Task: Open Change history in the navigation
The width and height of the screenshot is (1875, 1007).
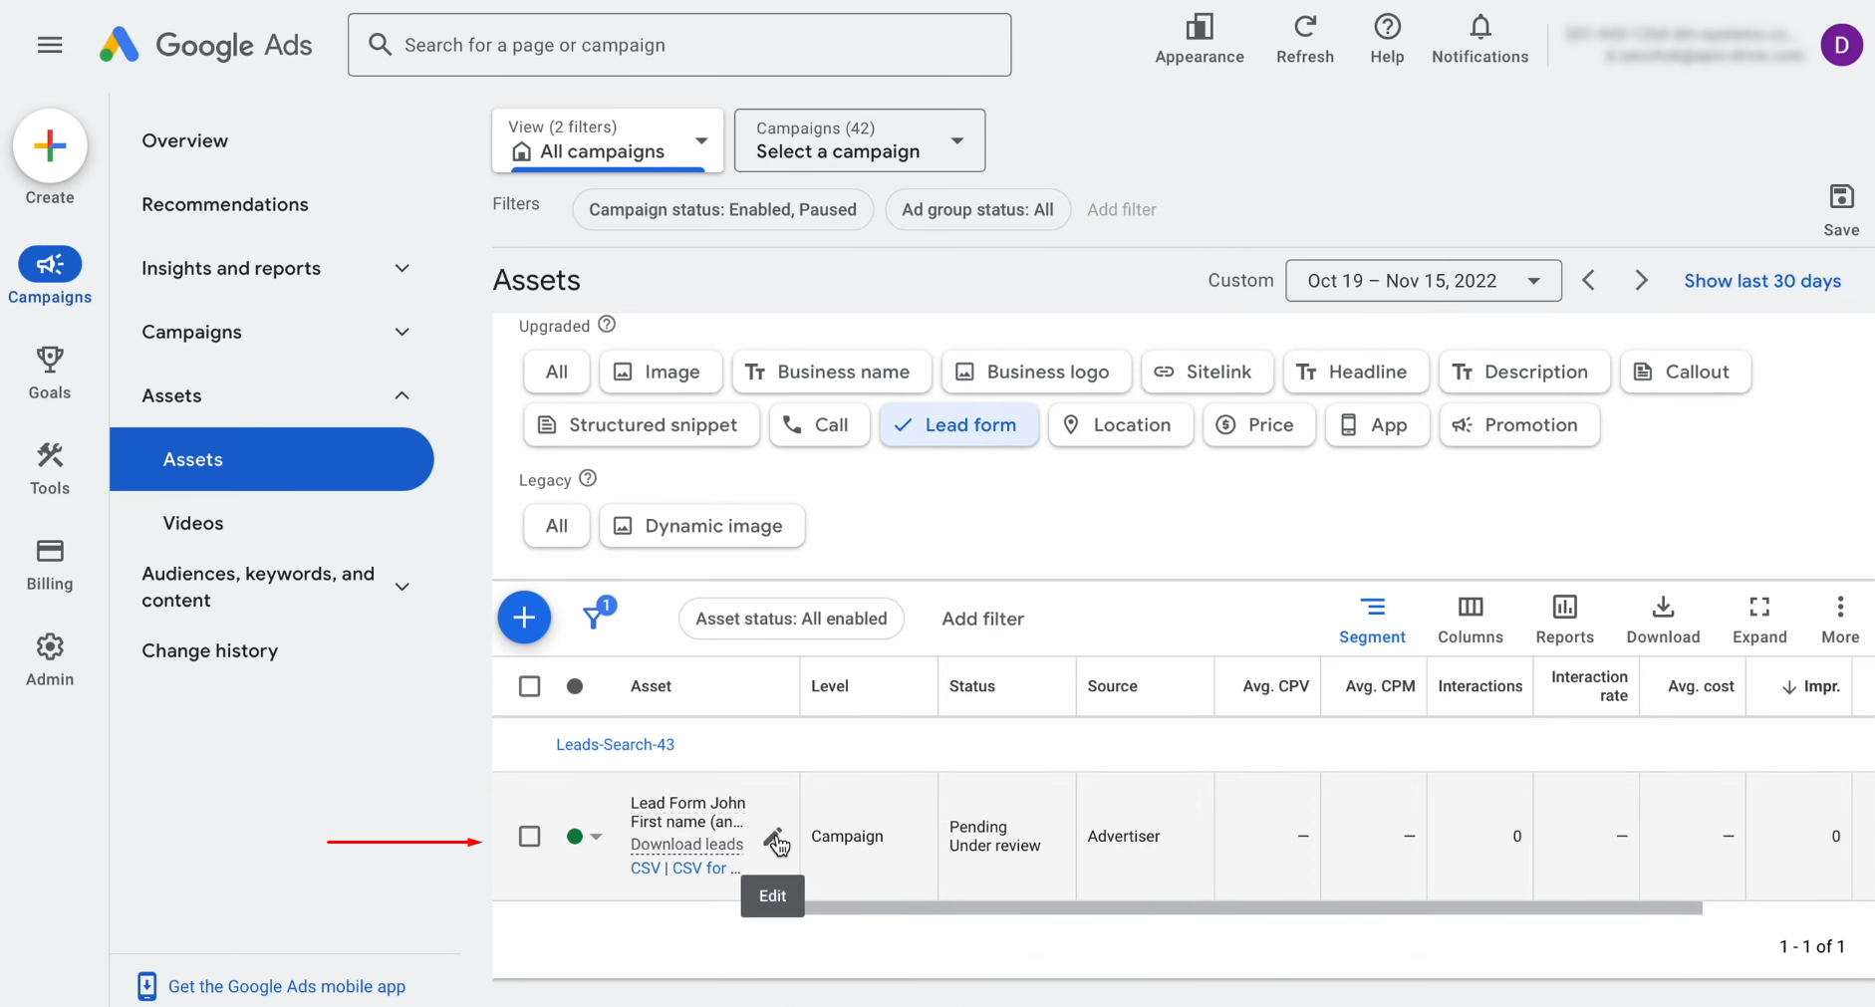Action: click(209, 650)
